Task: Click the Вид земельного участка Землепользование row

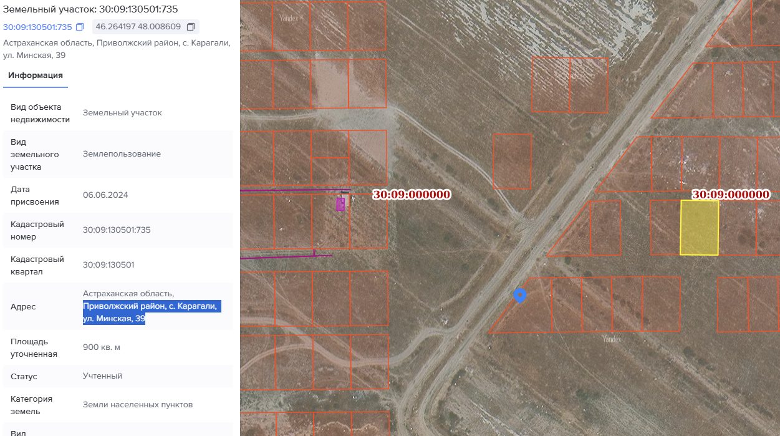Action: [x=118, y=154]
